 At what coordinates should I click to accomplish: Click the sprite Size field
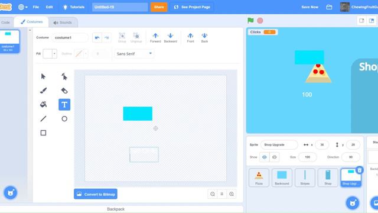coord(307,157)
